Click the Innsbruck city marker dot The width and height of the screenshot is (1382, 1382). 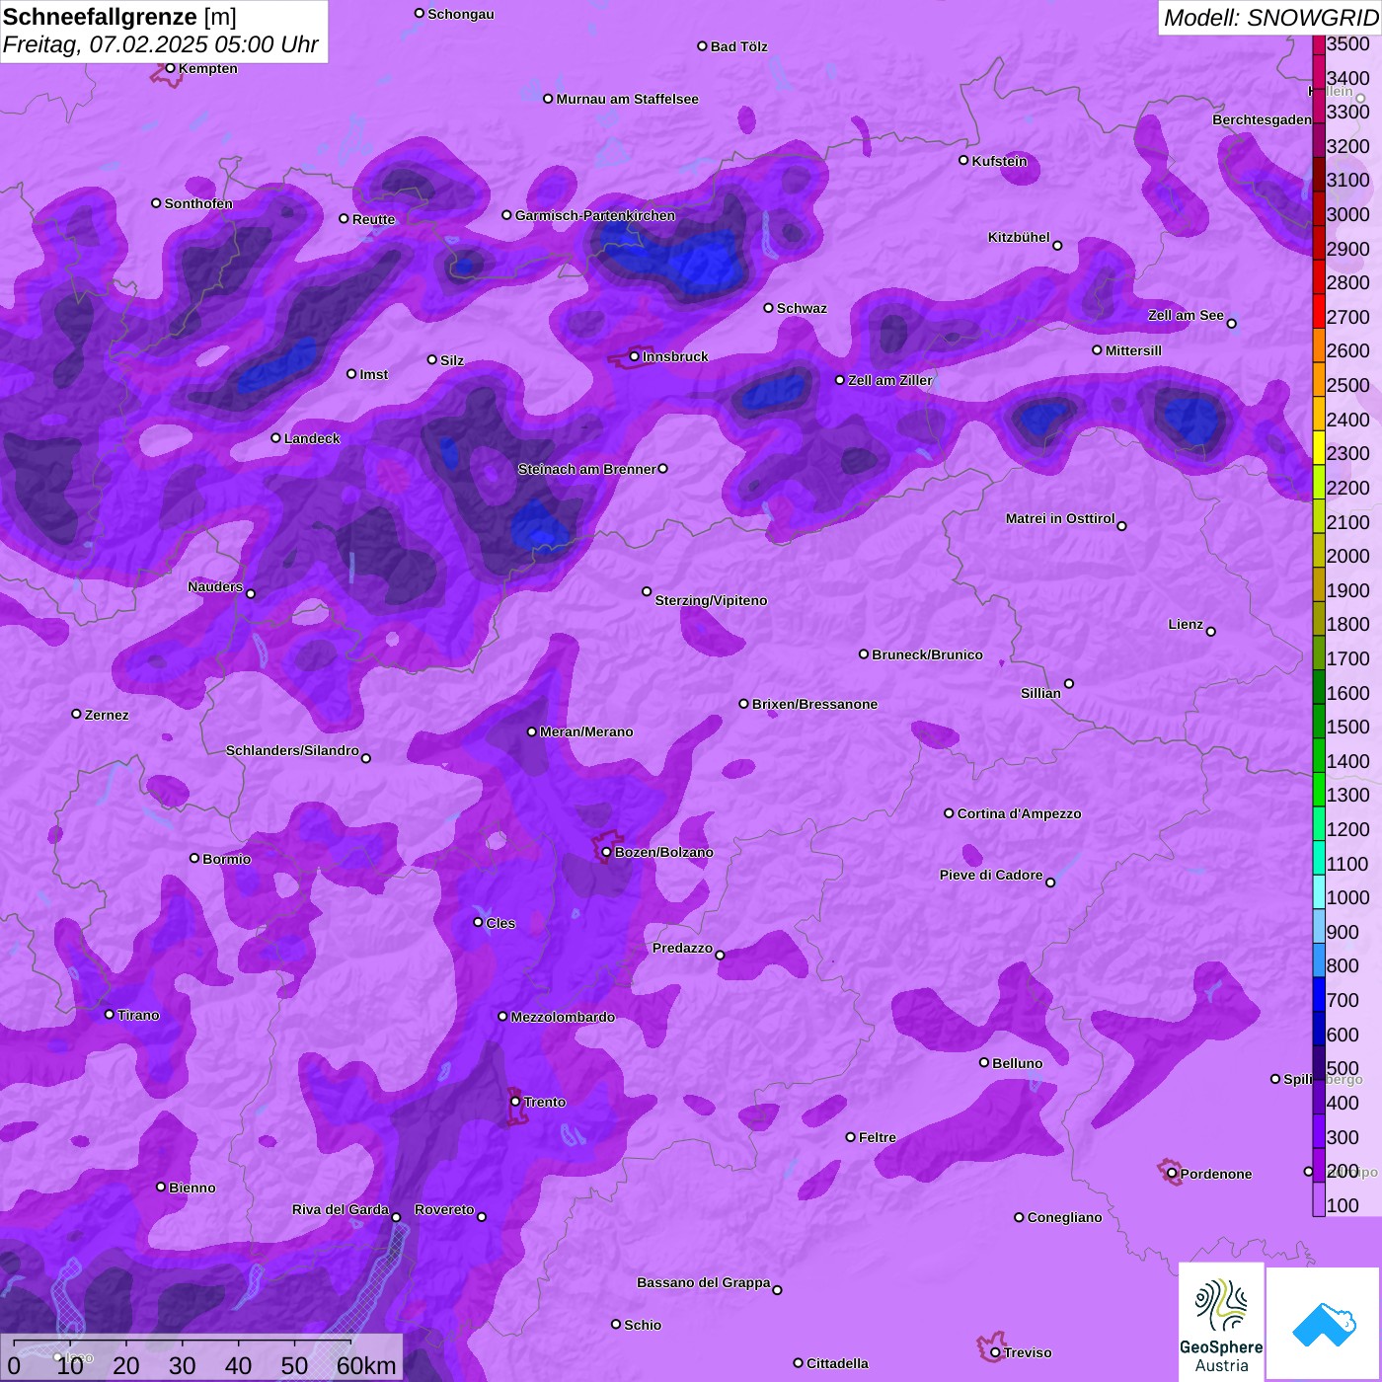point(635,356)
